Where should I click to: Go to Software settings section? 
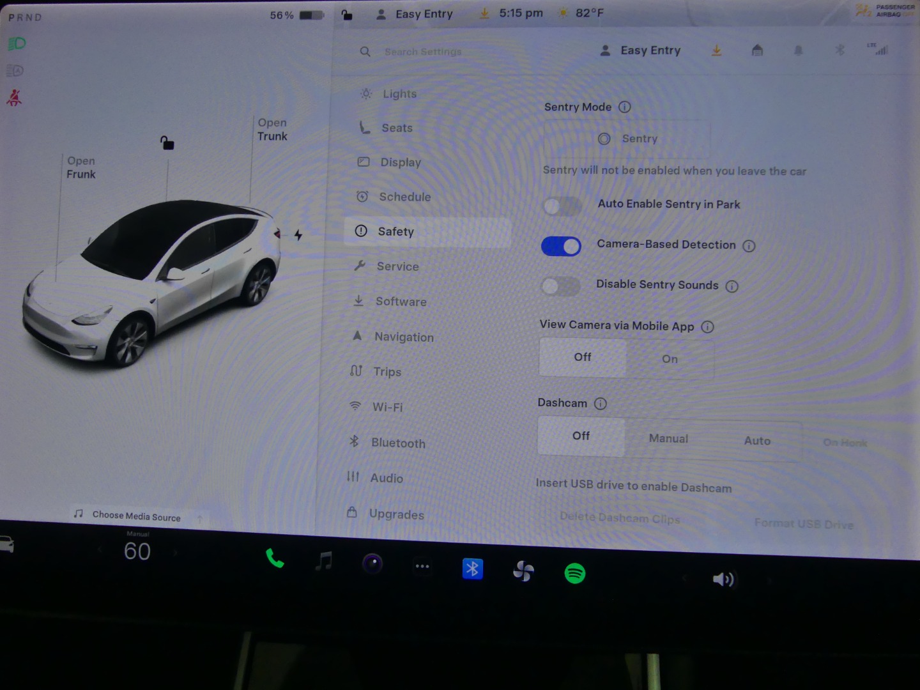(401, 302)
